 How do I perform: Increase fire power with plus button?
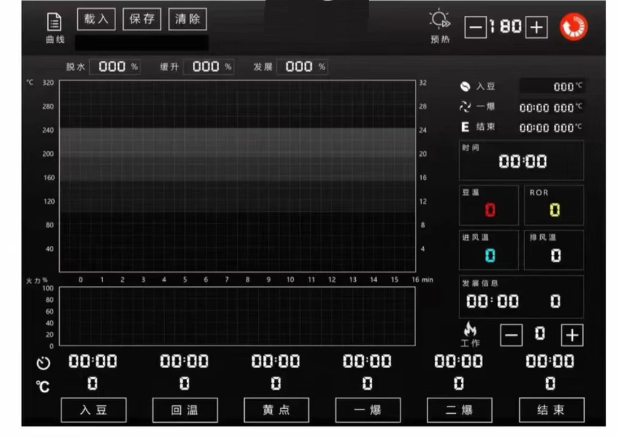pyautogui.click(x=572, y=335)
